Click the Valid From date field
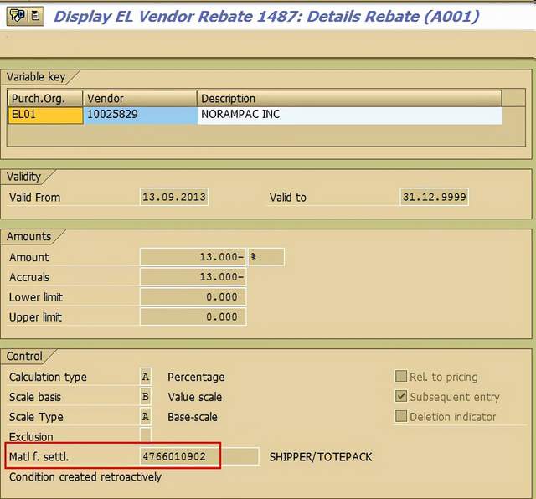The image size is (536, 499). click(174, 197)
